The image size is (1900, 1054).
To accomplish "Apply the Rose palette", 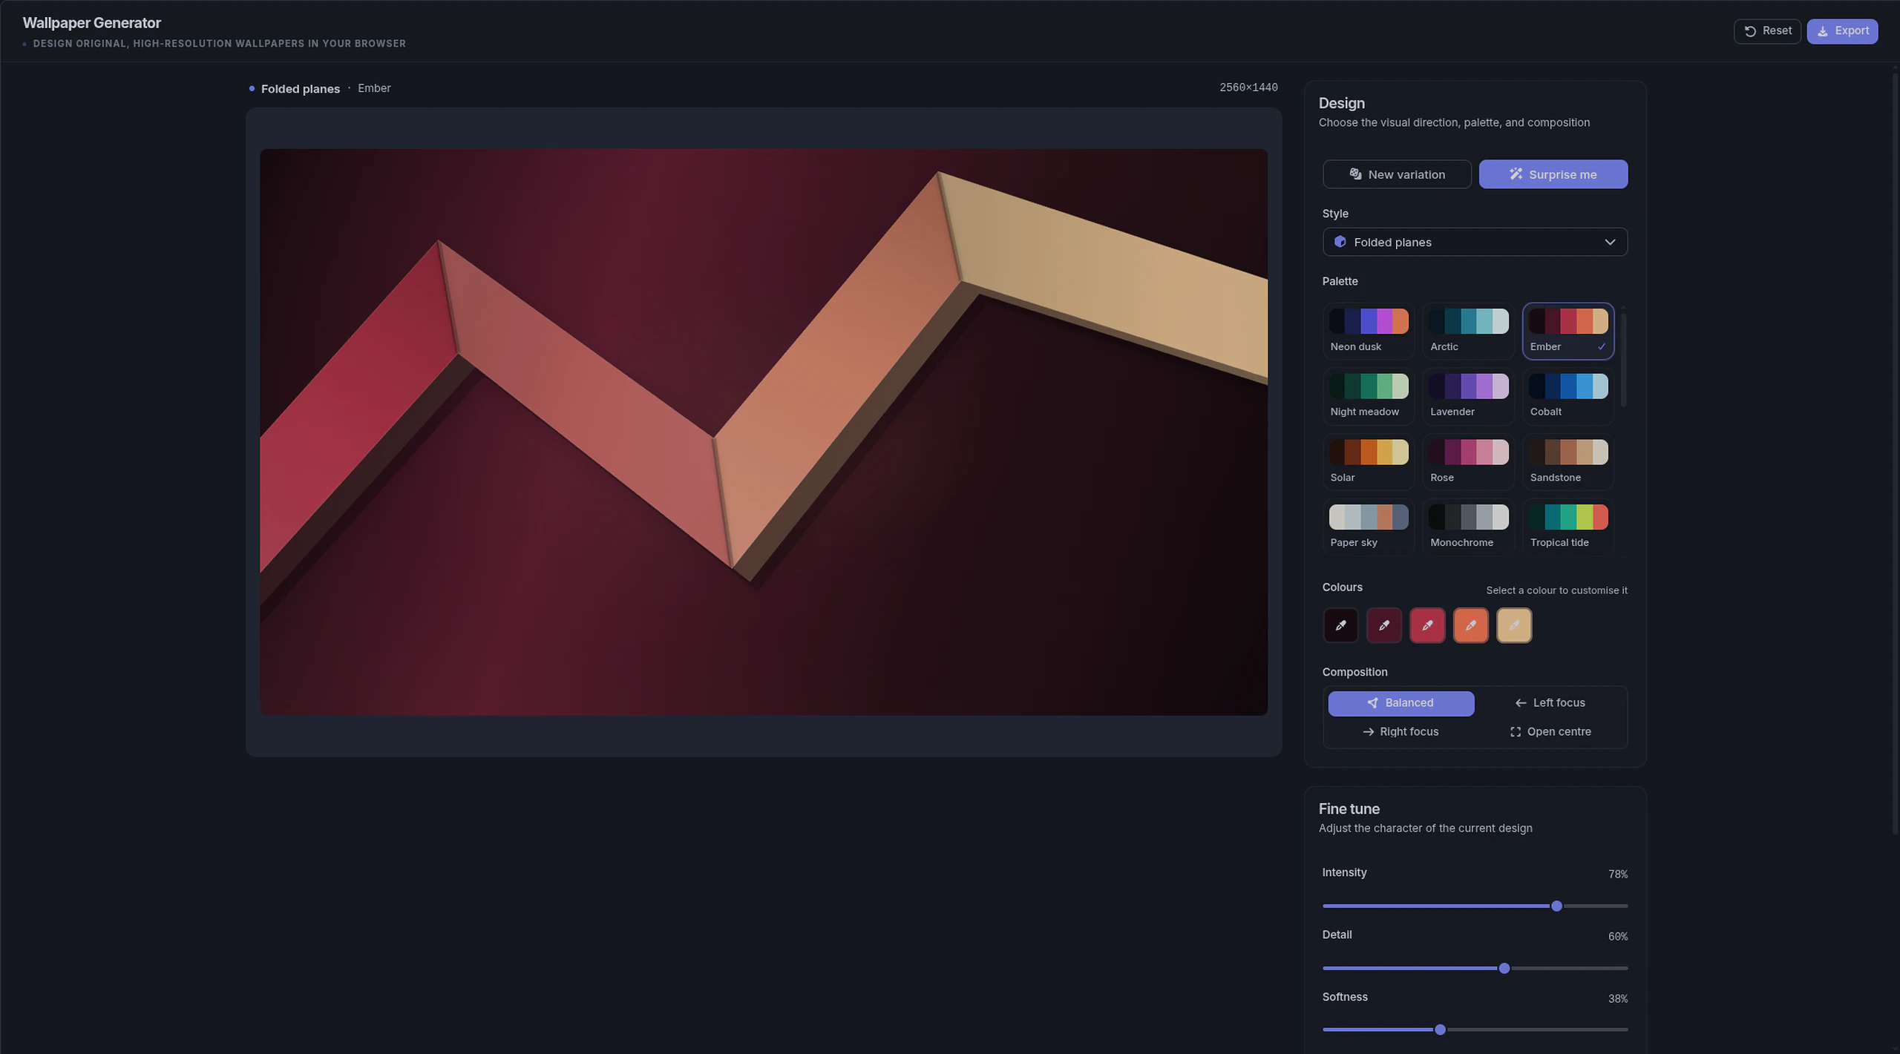I will click(x=1468, y=462).
